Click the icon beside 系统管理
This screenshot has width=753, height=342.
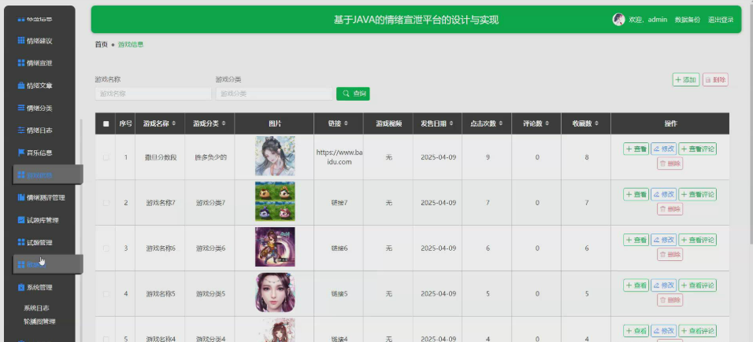pos(20,287)
